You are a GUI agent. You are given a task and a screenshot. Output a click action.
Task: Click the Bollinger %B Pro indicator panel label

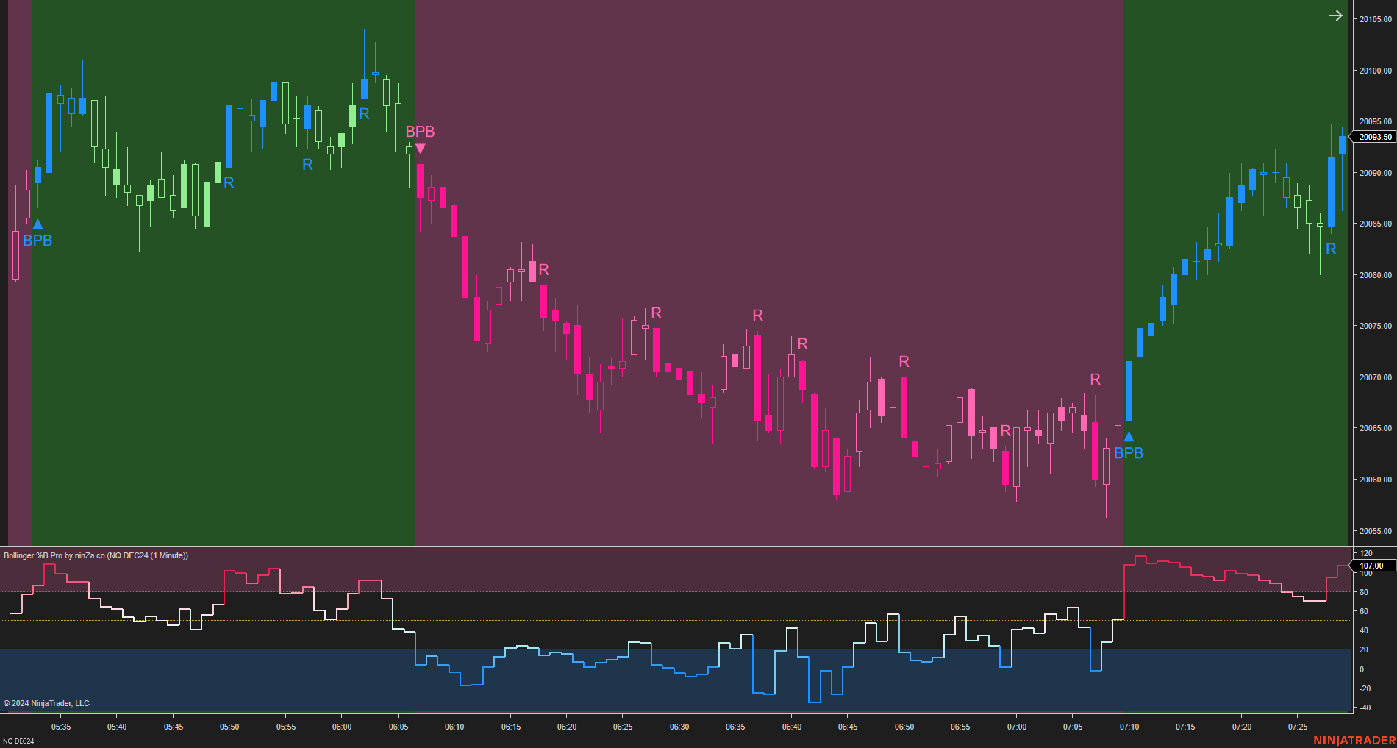tap(96, 555)
